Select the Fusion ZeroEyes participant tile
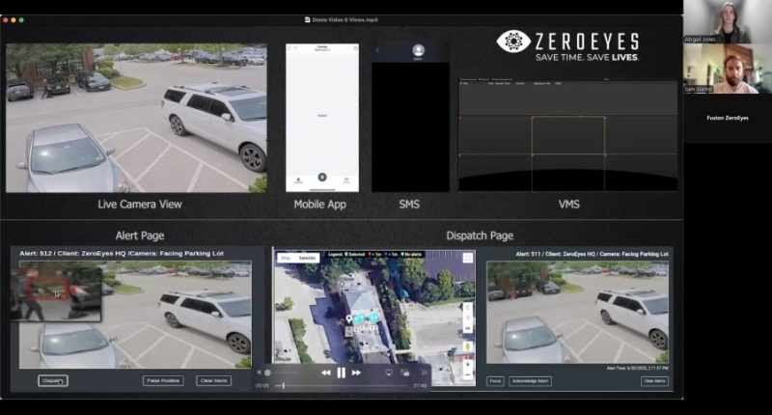Screen dimensions: 772x415 [728, 118]
